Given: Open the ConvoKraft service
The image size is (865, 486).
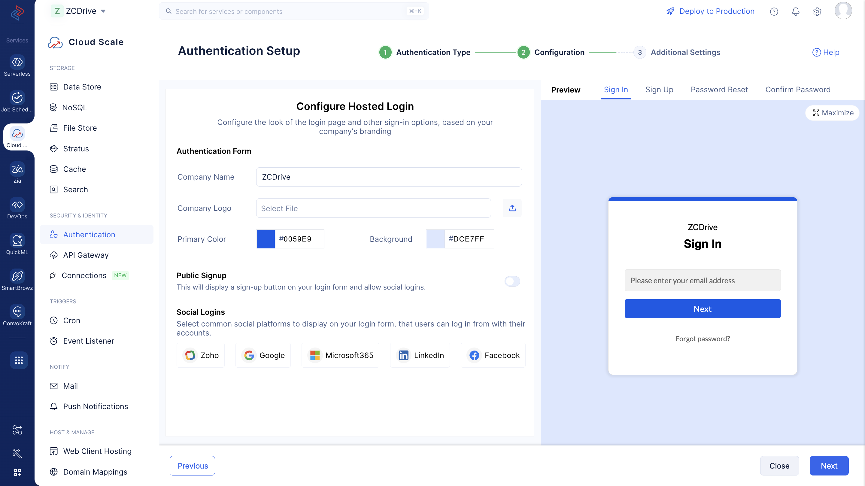Looking at the screenshot, I should point(17,315).
